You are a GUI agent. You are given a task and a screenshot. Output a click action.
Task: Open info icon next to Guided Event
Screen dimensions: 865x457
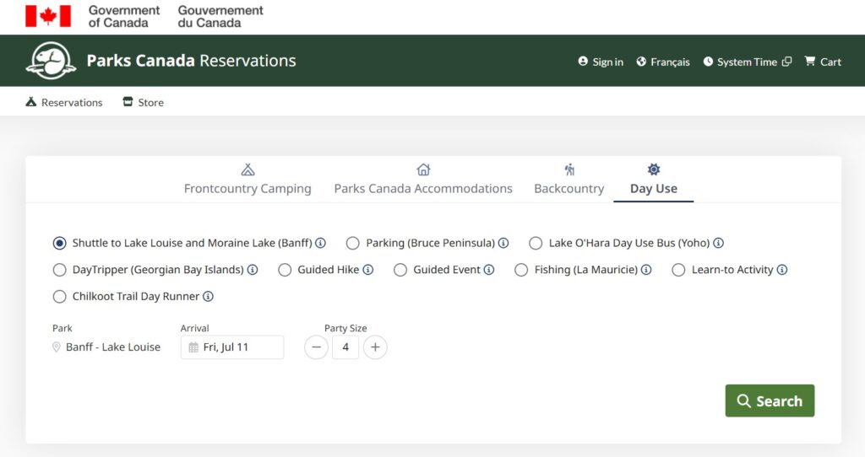coord(489,270)
